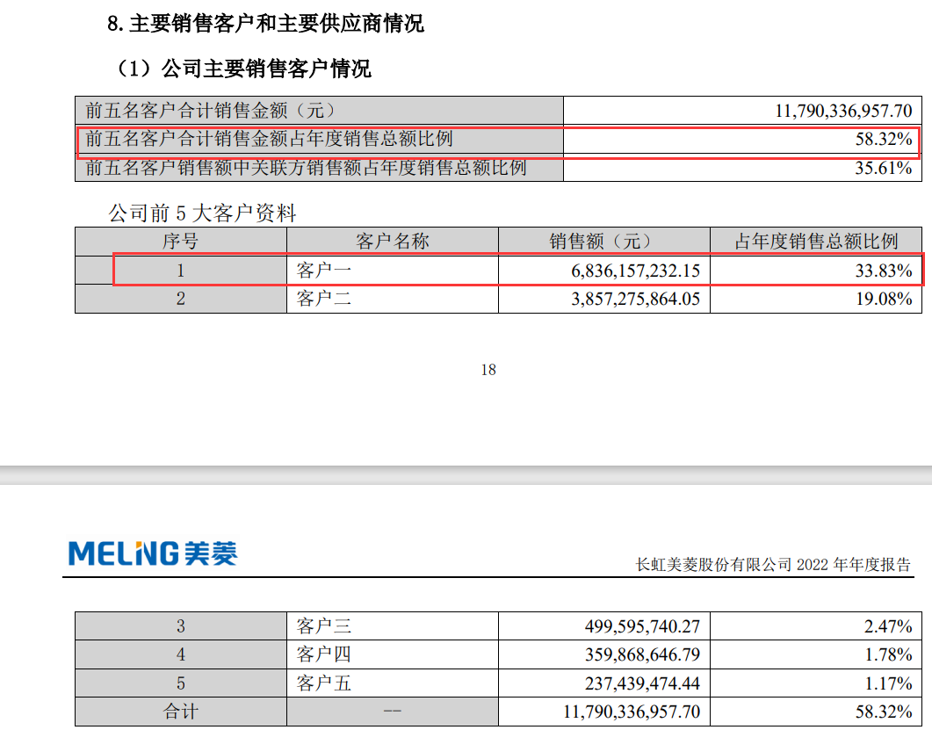Select sequence number 3 in customer table
Image resolution: width=932 pixels, height=730 pixels.
tap(181, 626)
